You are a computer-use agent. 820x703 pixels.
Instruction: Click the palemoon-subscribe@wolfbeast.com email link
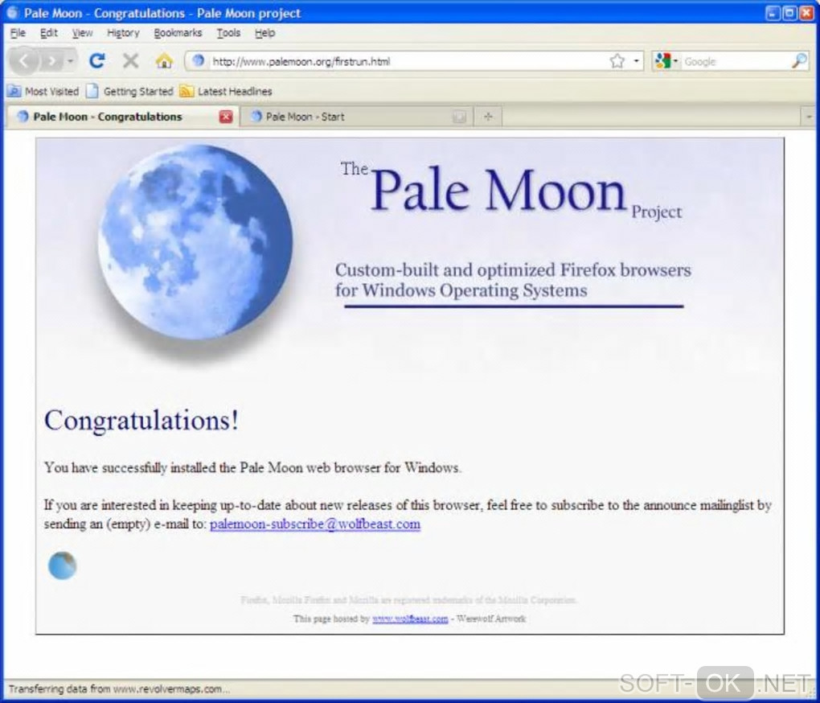(315, 524)
